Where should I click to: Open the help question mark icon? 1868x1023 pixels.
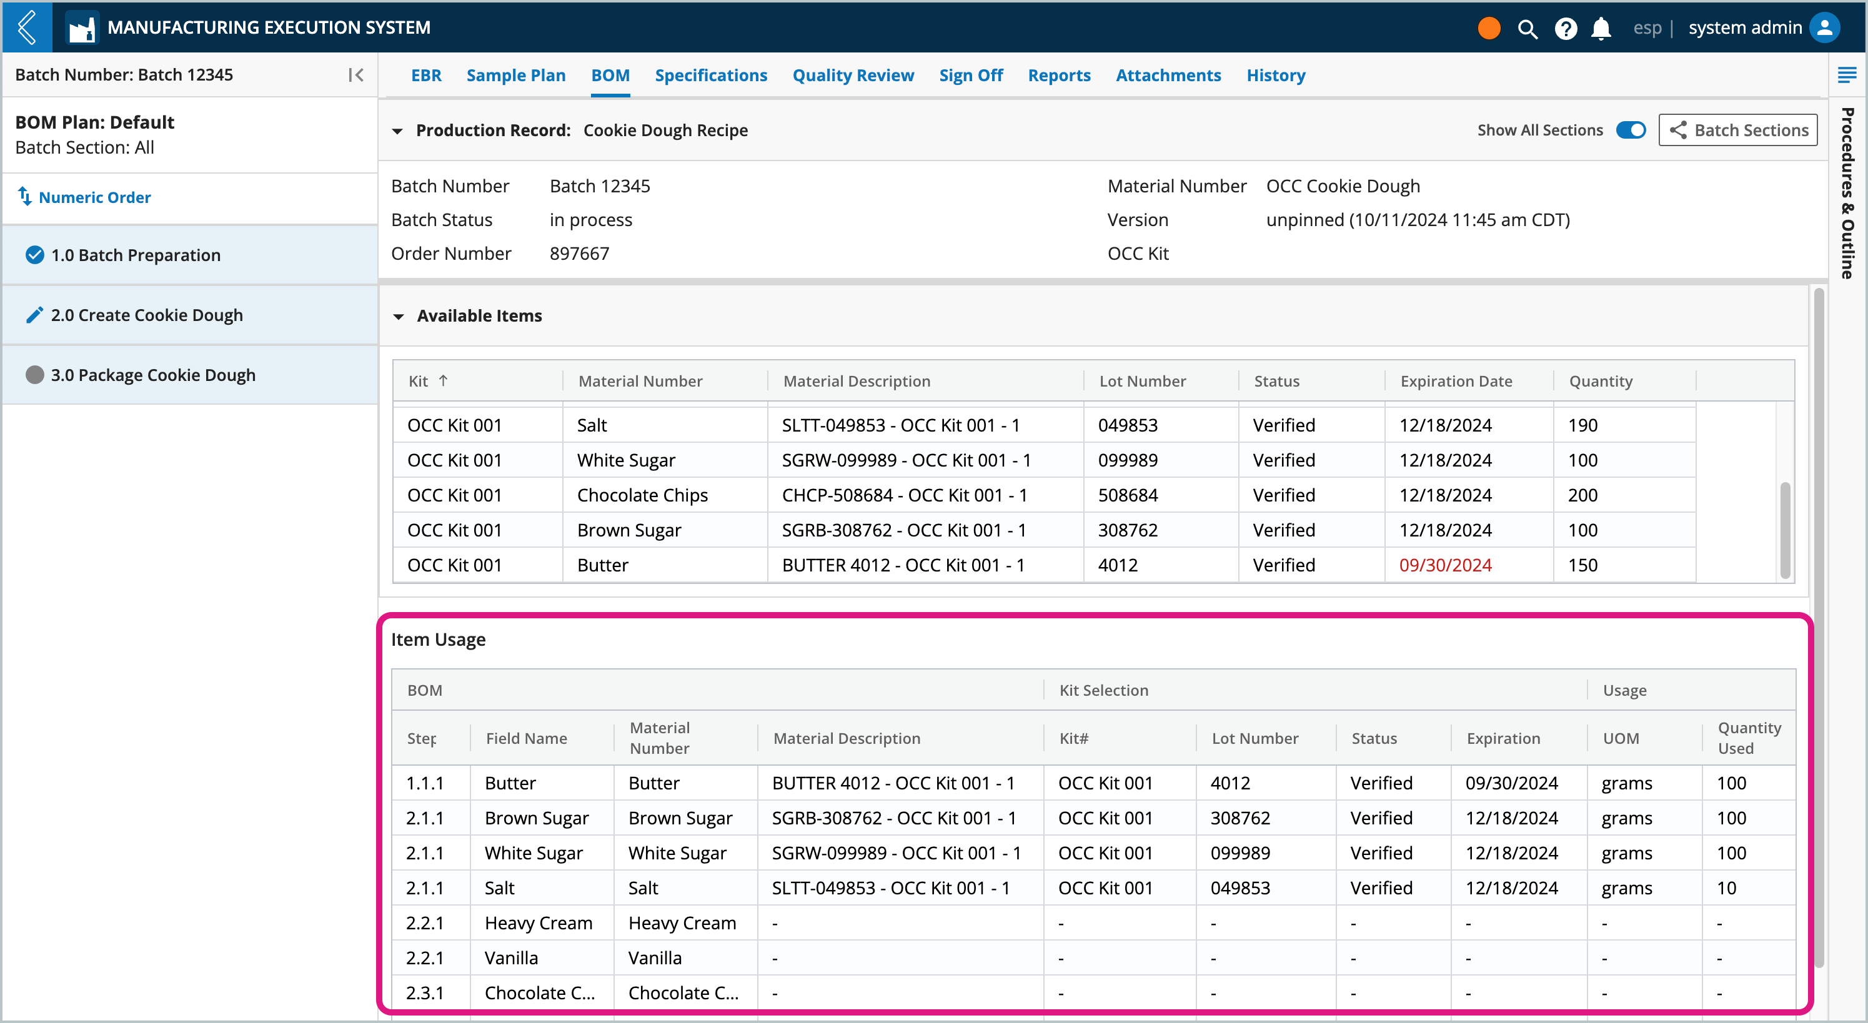coord(1566,28)
